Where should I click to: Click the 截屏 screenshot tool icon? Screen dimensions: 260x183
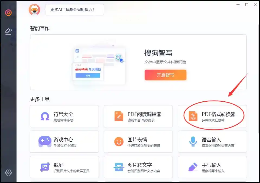(x=45, y=167)
